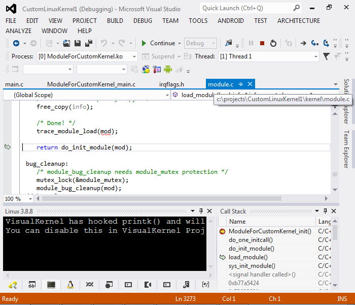
Task: Click the Save file icon
Action: point(78,43)
